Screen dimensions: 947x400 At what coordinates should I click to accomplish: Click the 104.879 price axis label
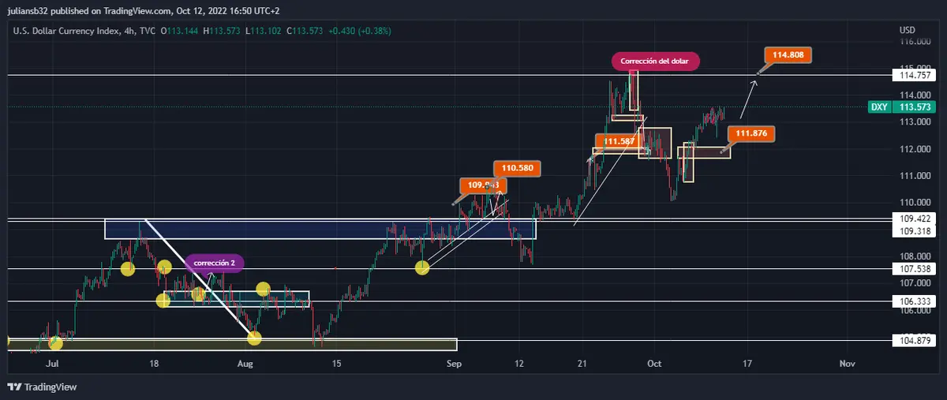pyautogui.click(x=916, y=341)
